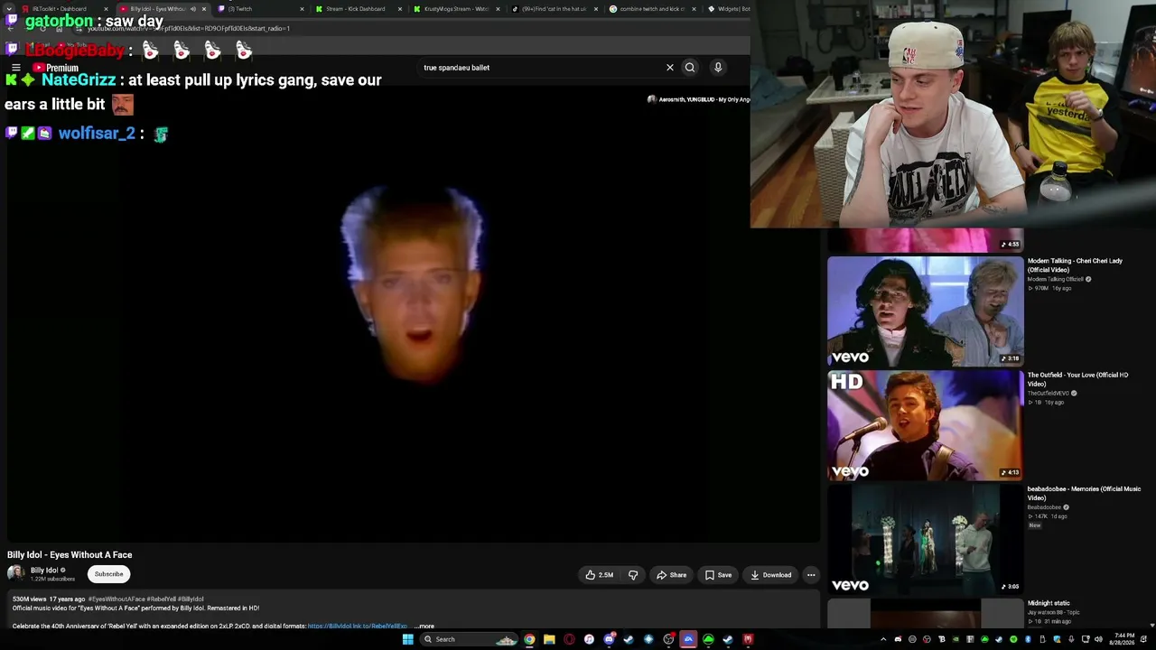Open Discord from the taskbar
This screenshot has width=1156, height=650.
pos(610,639)
